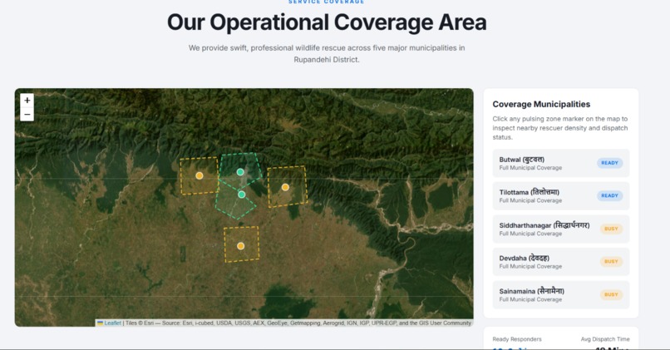
Task: Select the Tilottama municipality card
Action: pos(560,195)
